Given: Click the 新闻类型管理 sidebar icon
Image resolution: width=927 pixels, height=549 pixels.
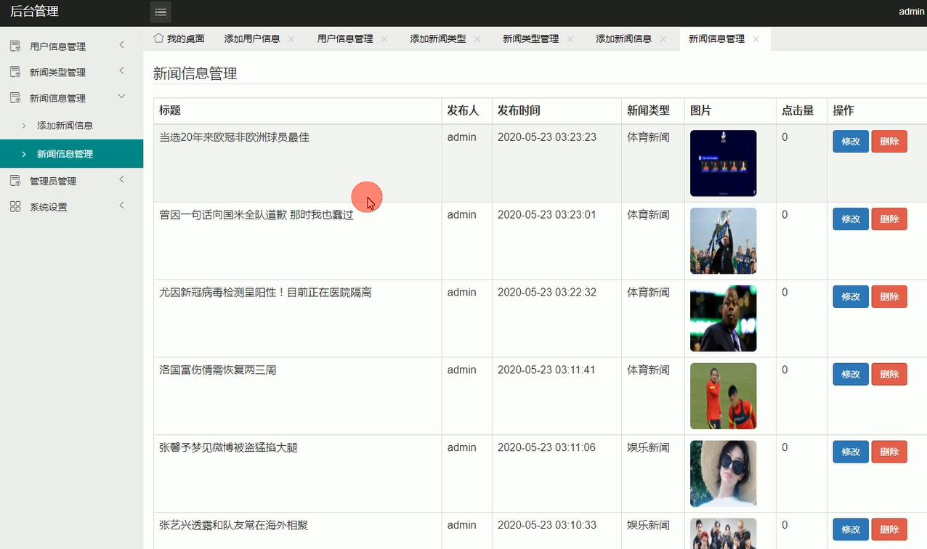Looking at the screenshot, I should pos(15,72).
